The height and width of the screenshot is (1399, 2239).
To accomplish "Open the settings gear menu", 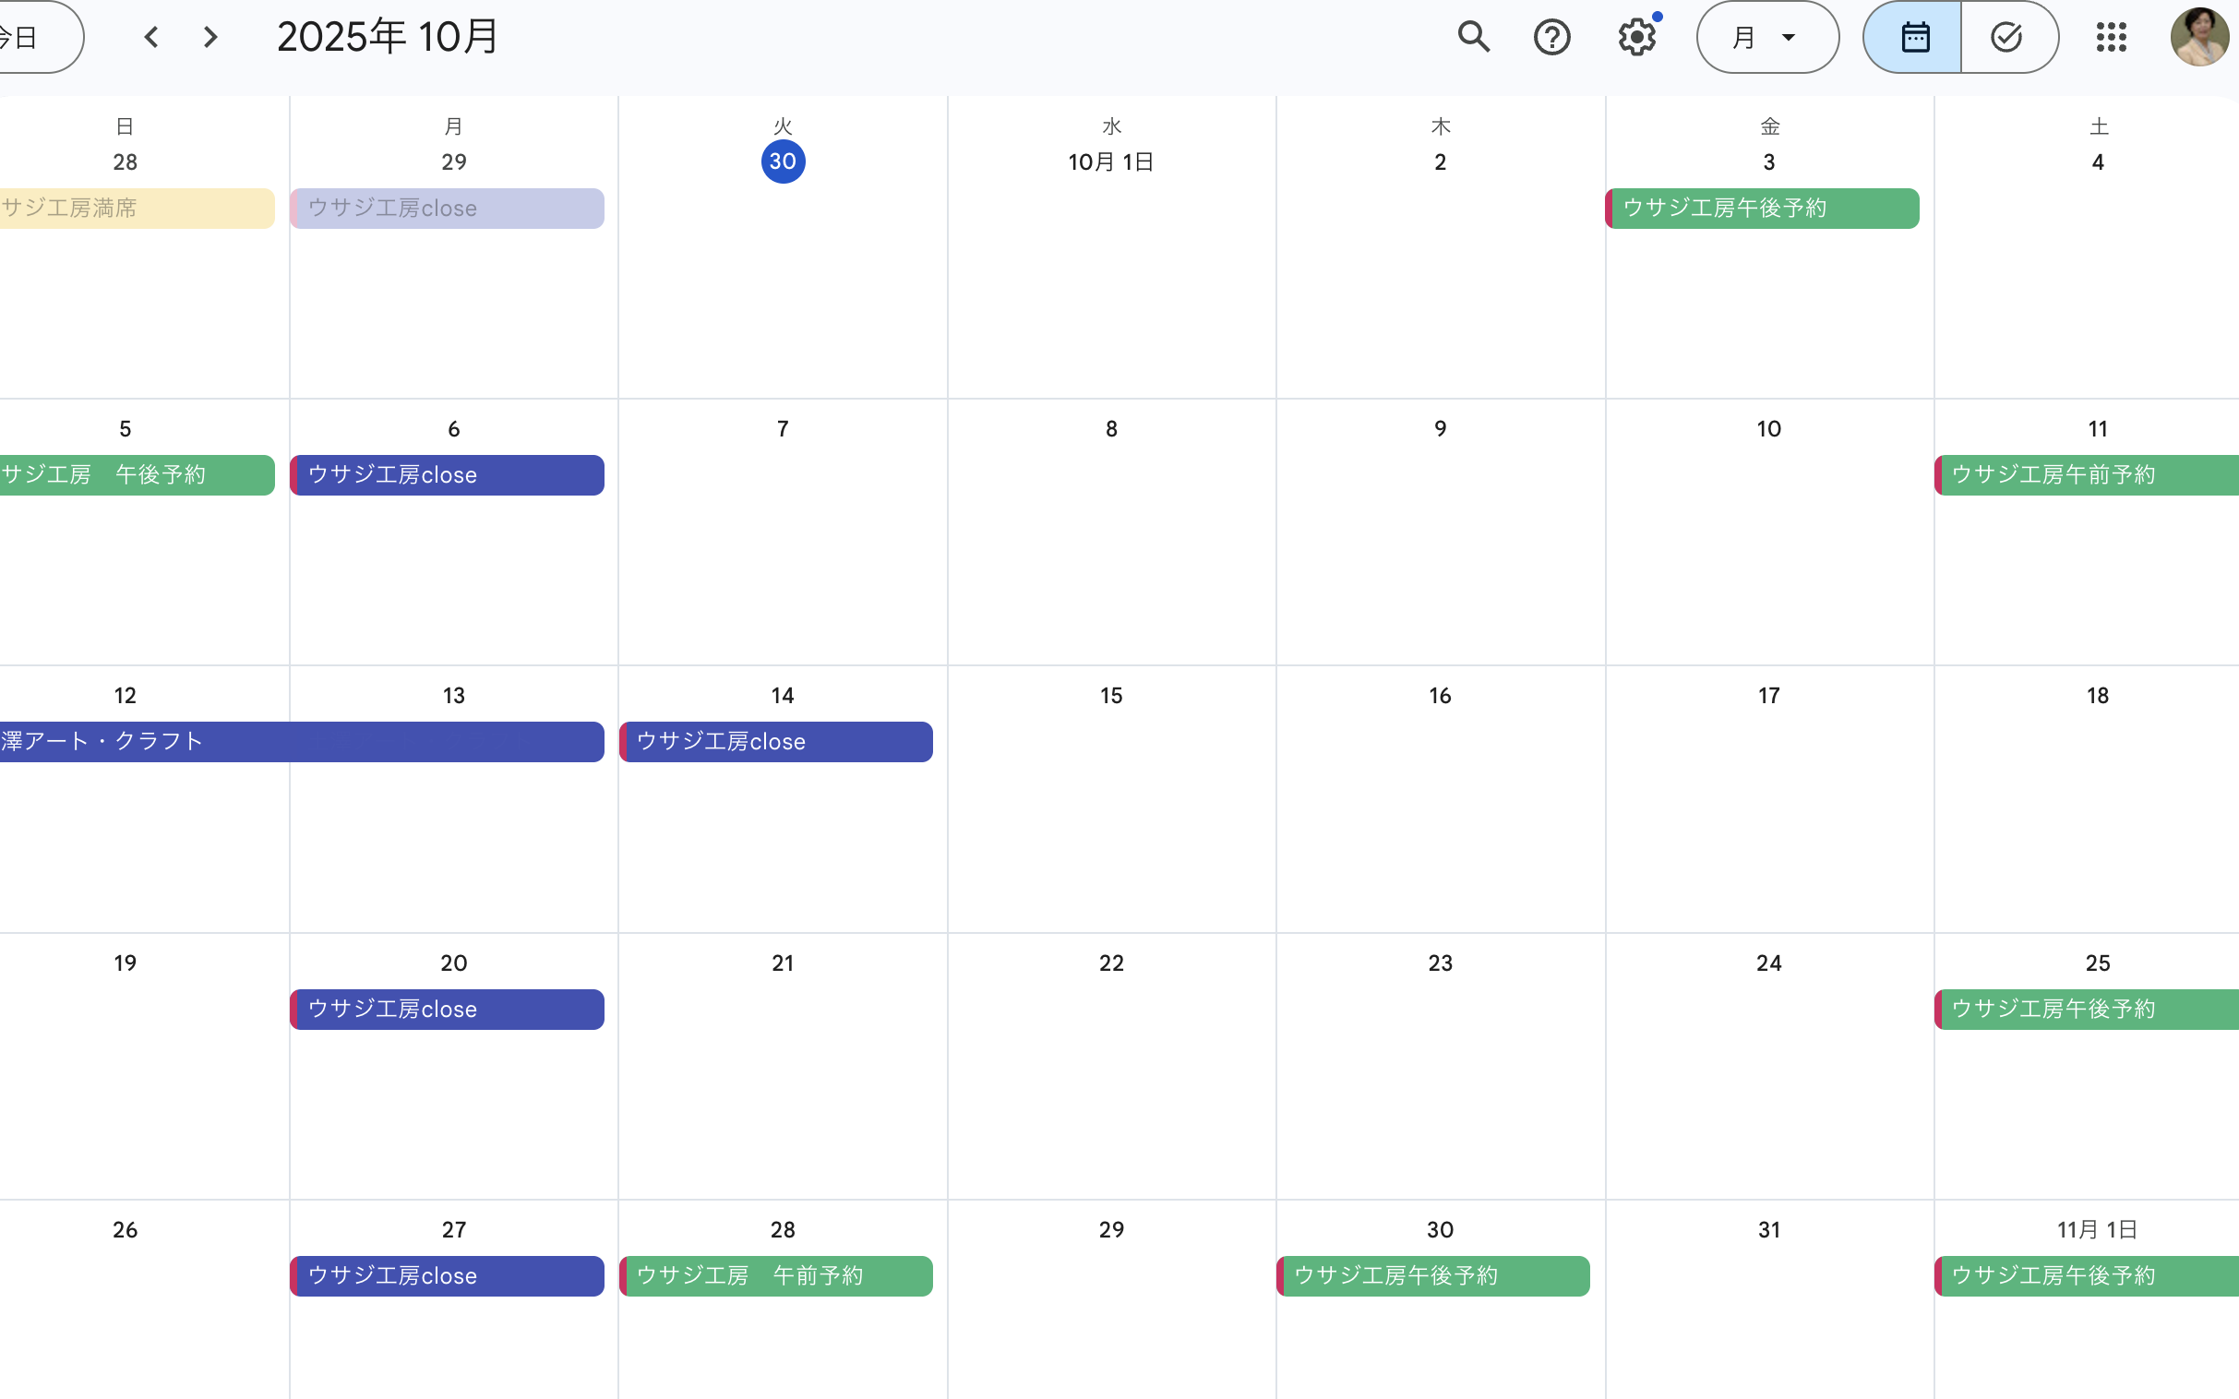I will (1635, 37).
